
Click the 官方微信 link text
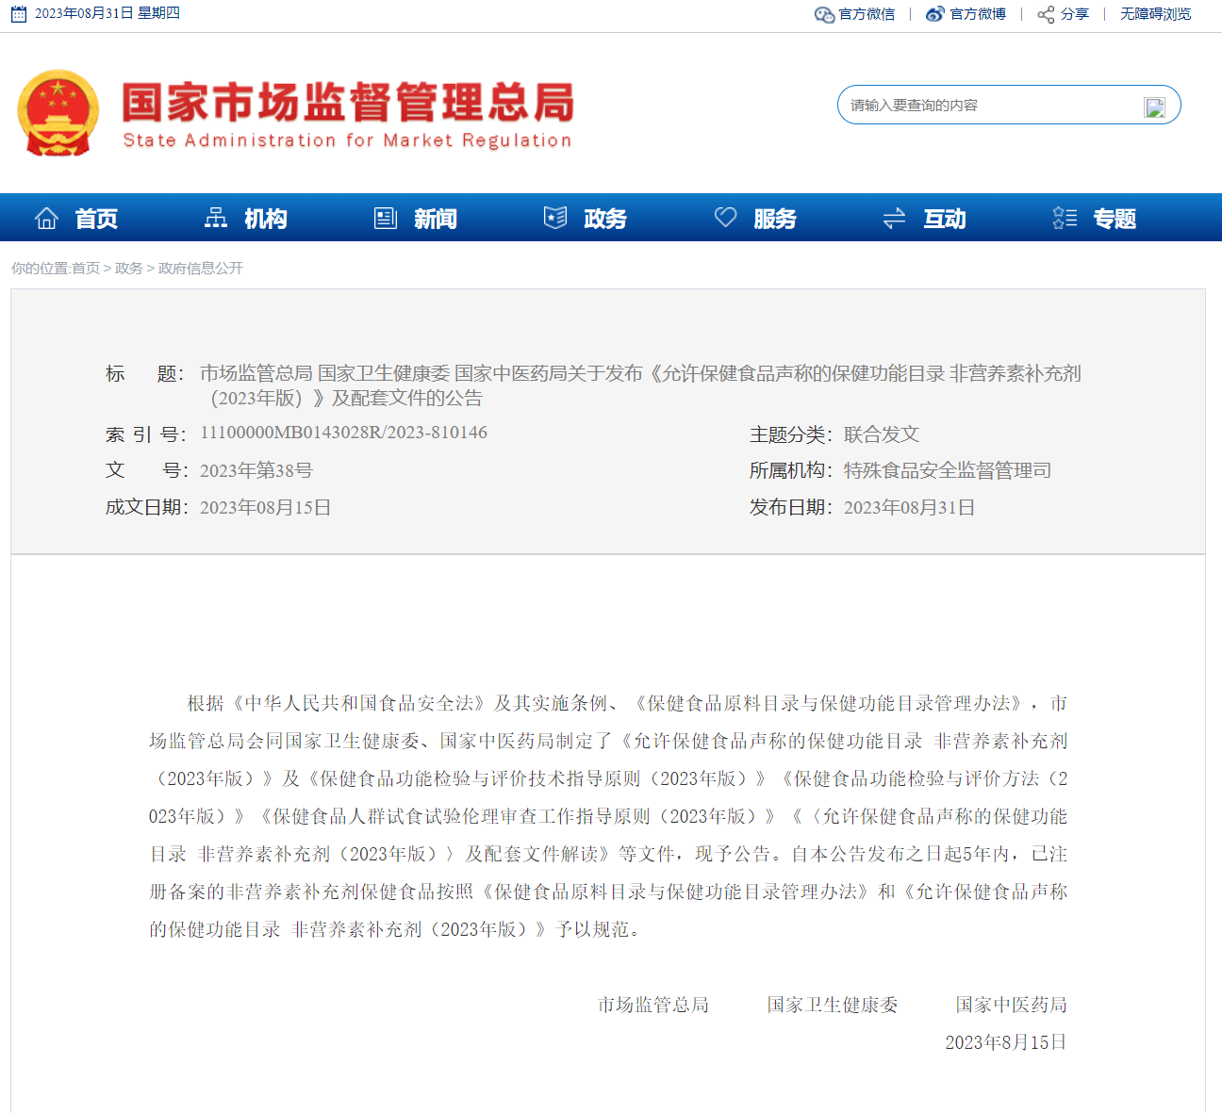pyautogui.click(x=867, y=14)
